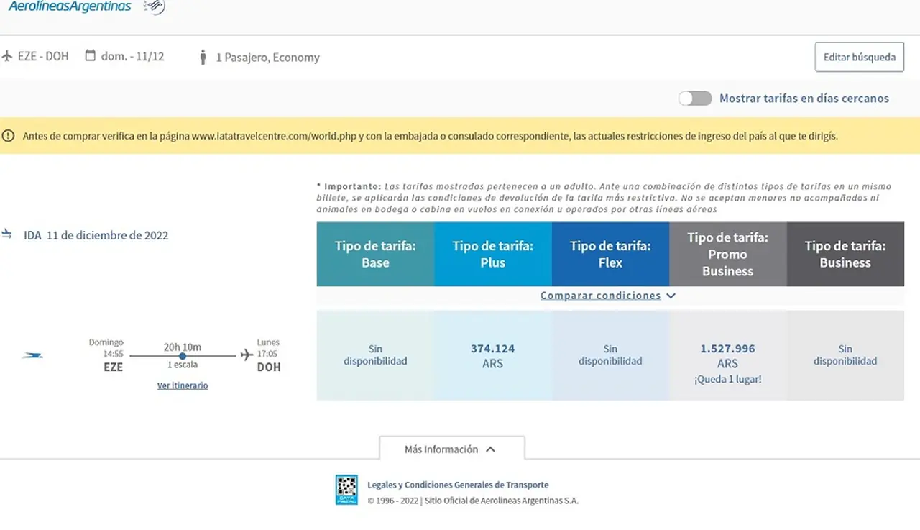Viewport: 920px width, 530px height.
Task: Click the 1 escala label
Action: 183,365
